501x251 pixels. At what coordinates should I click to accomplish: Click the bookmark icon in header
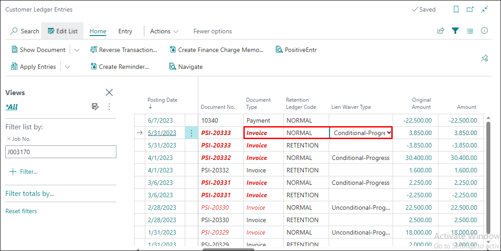(456, 9)
